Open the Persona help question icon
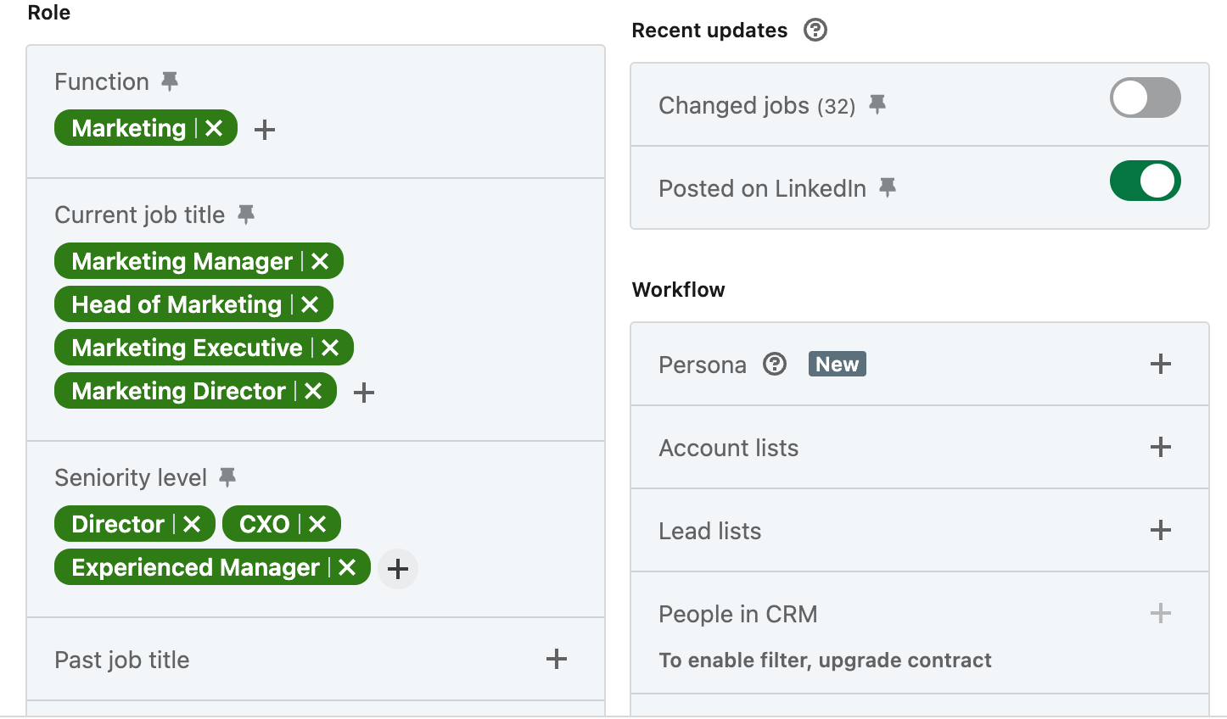Image resolution: width=1227 pixels, height=719 pixels. pos(775,364)
